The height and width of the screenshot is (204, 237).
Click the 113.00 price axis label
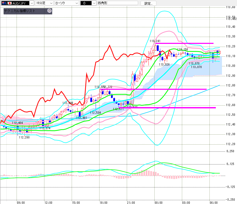click(231, 66)
